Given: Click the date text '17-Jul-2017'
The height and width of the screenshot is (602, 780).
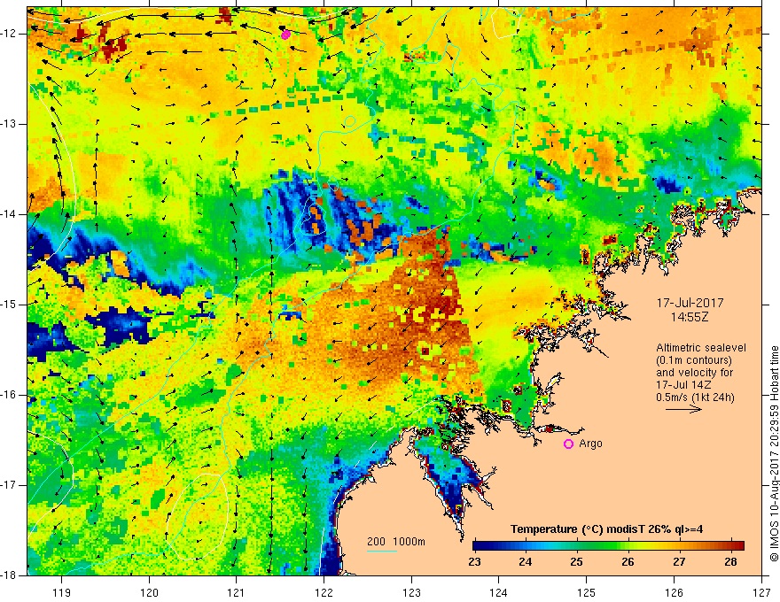Looking at the screenshot, I should [x=690, y=303].
